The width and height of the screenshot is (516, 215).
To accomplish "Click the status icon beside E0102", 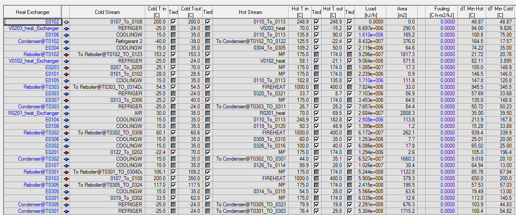I will [x=66, y=22].
